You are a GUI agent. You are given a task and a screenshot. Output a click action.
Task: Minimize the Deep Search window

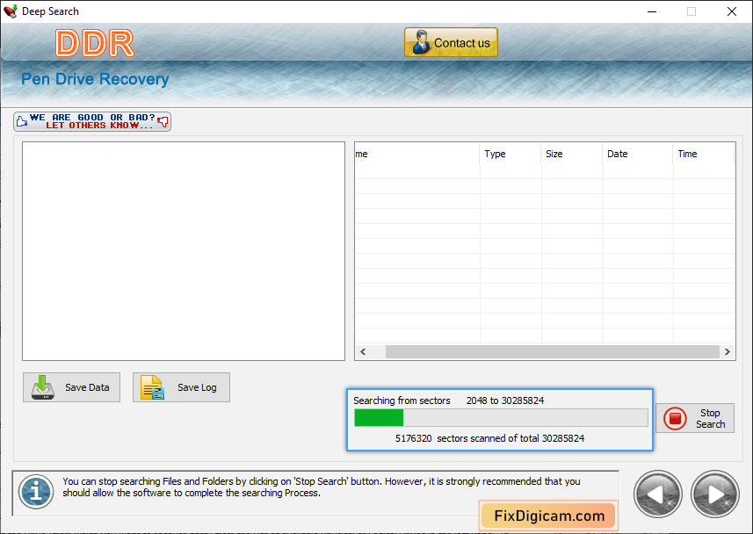point(652,11)
